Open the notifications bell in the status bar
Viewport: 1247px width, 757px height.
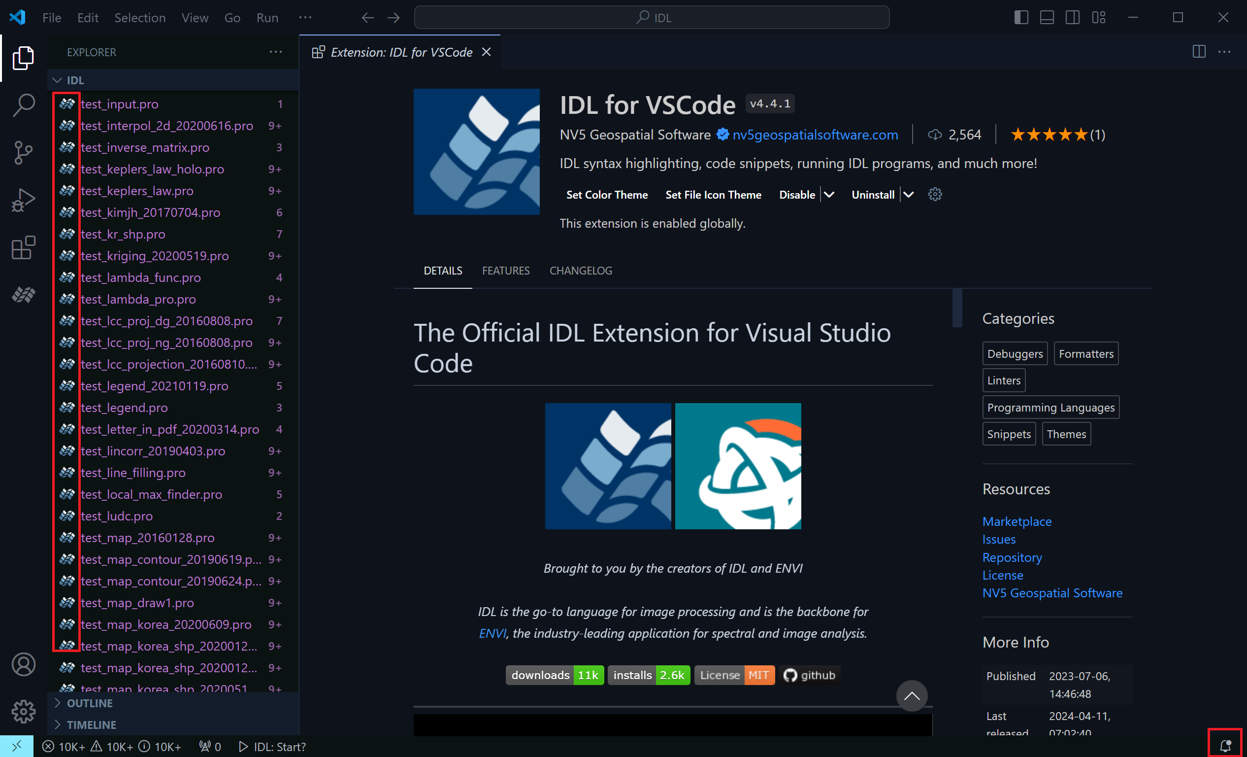click(x=1225, y=746)
